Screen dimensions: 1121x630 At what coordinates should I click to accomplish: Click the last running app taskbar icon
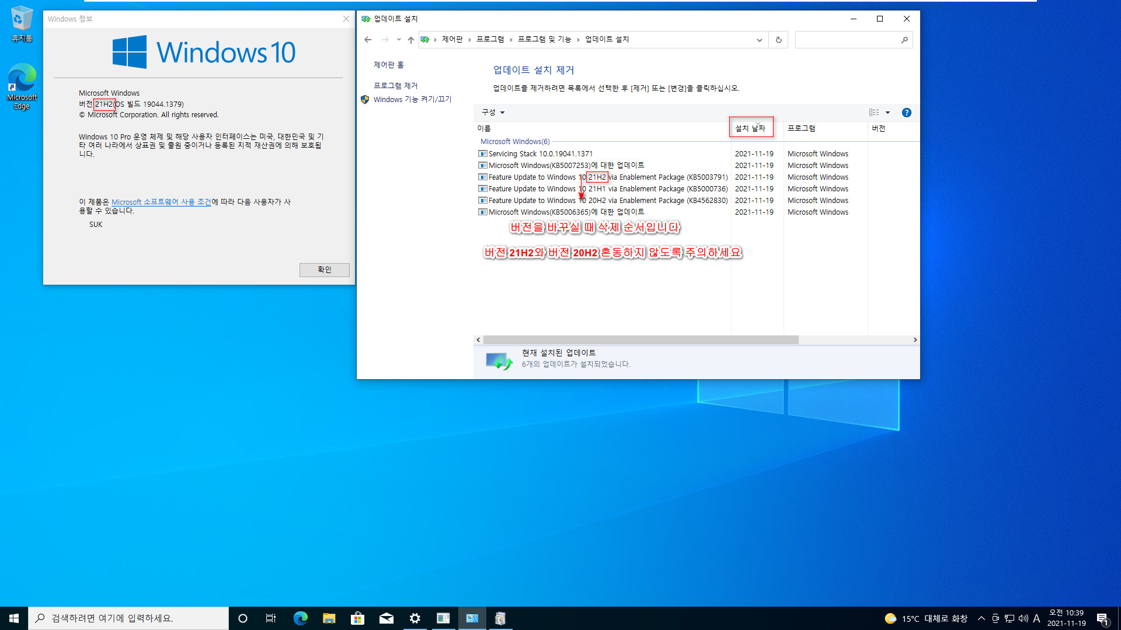pyautogui.click(x=500, y=618)
